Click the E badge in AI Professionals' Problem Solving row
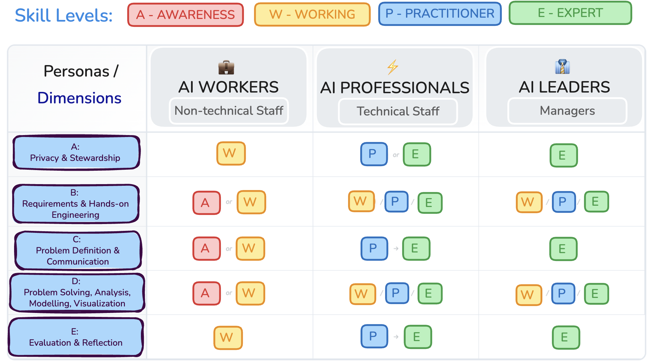The height and width of the screenshot is (363, 660). [430, 293]
